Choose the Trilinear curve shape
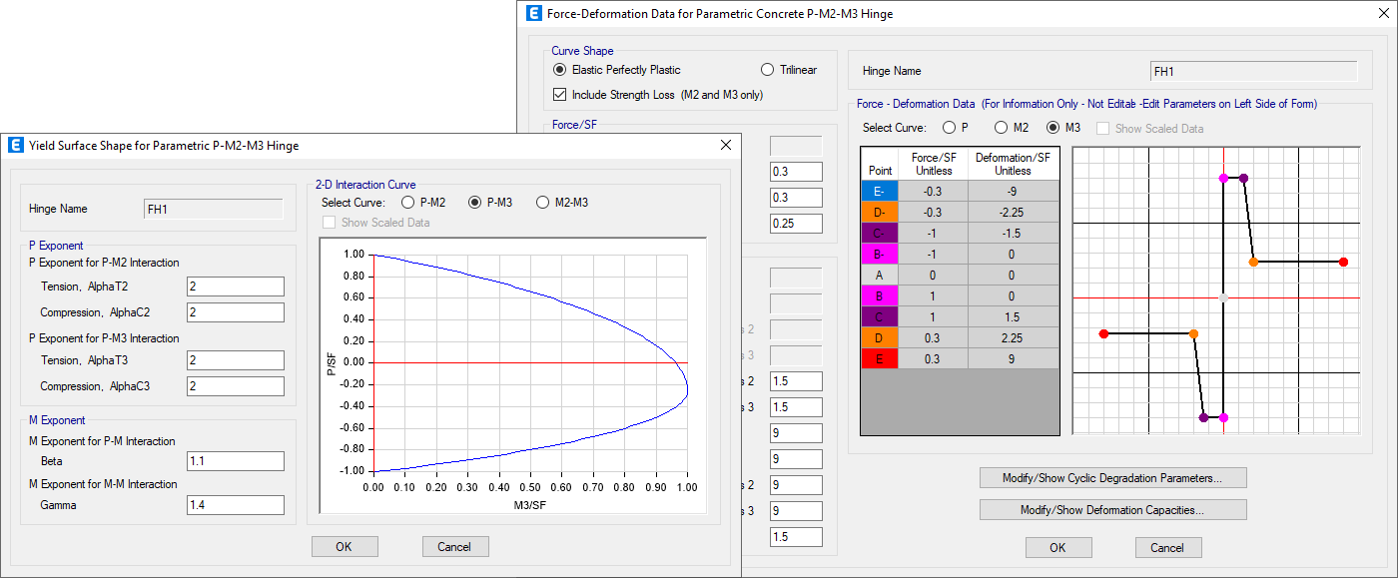 [x=767, y=70]
